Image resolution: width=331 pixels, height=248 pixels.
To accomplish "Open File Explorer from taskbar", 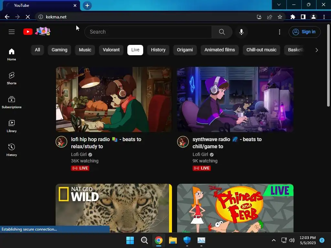I will 173,240.
